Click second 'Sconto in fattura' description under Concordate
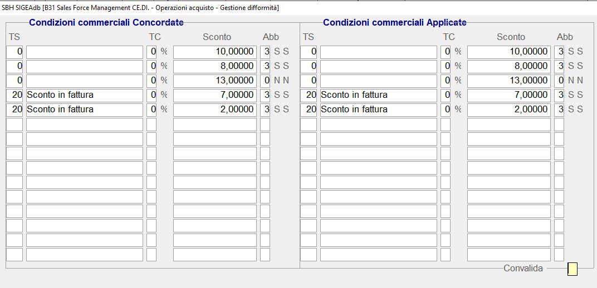 (85, 110)
